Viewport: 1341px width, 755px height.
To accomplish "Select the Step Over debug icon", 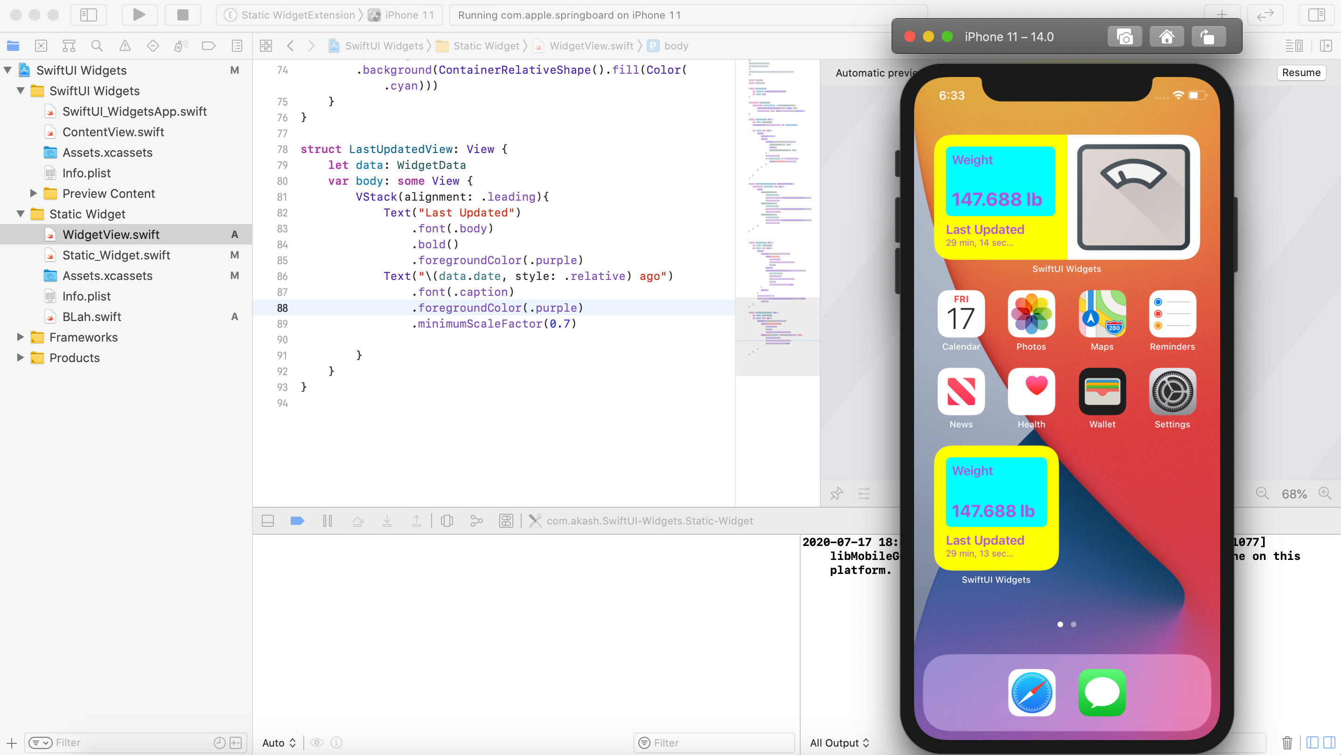I will click(357, 521).
